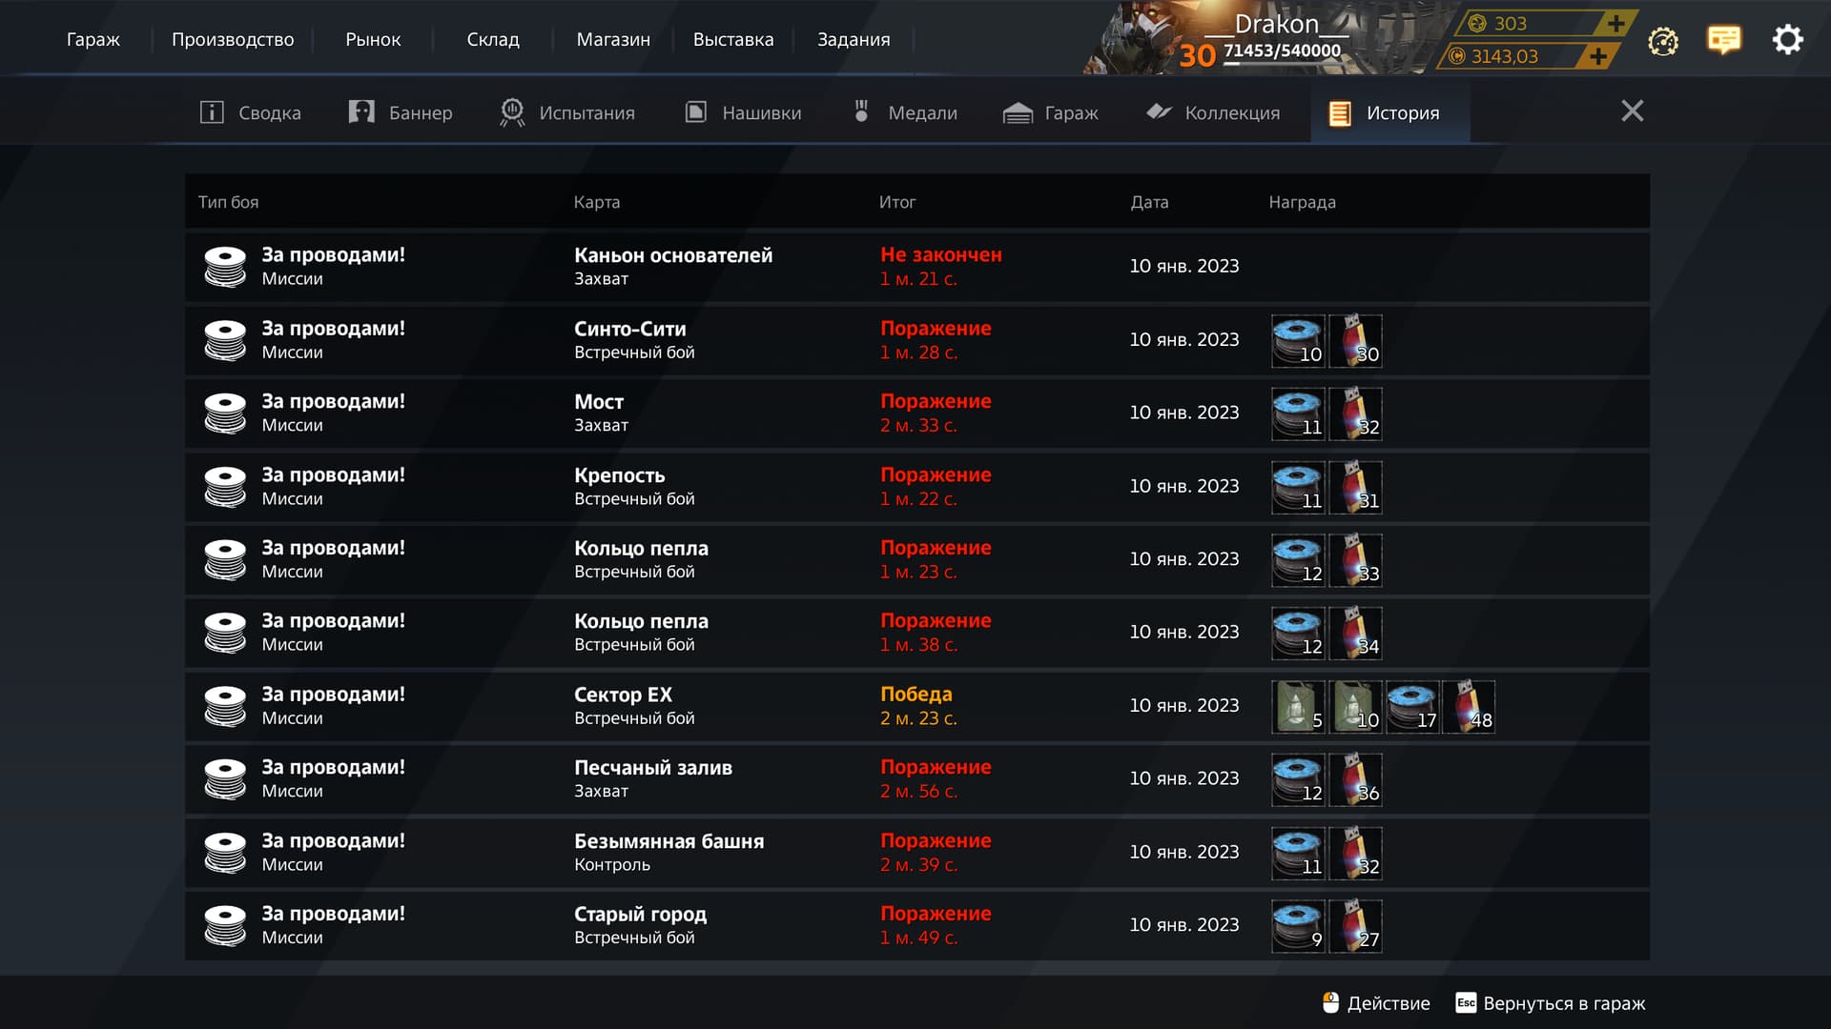Click Вернуться в гараж button

[1551, 1003]
